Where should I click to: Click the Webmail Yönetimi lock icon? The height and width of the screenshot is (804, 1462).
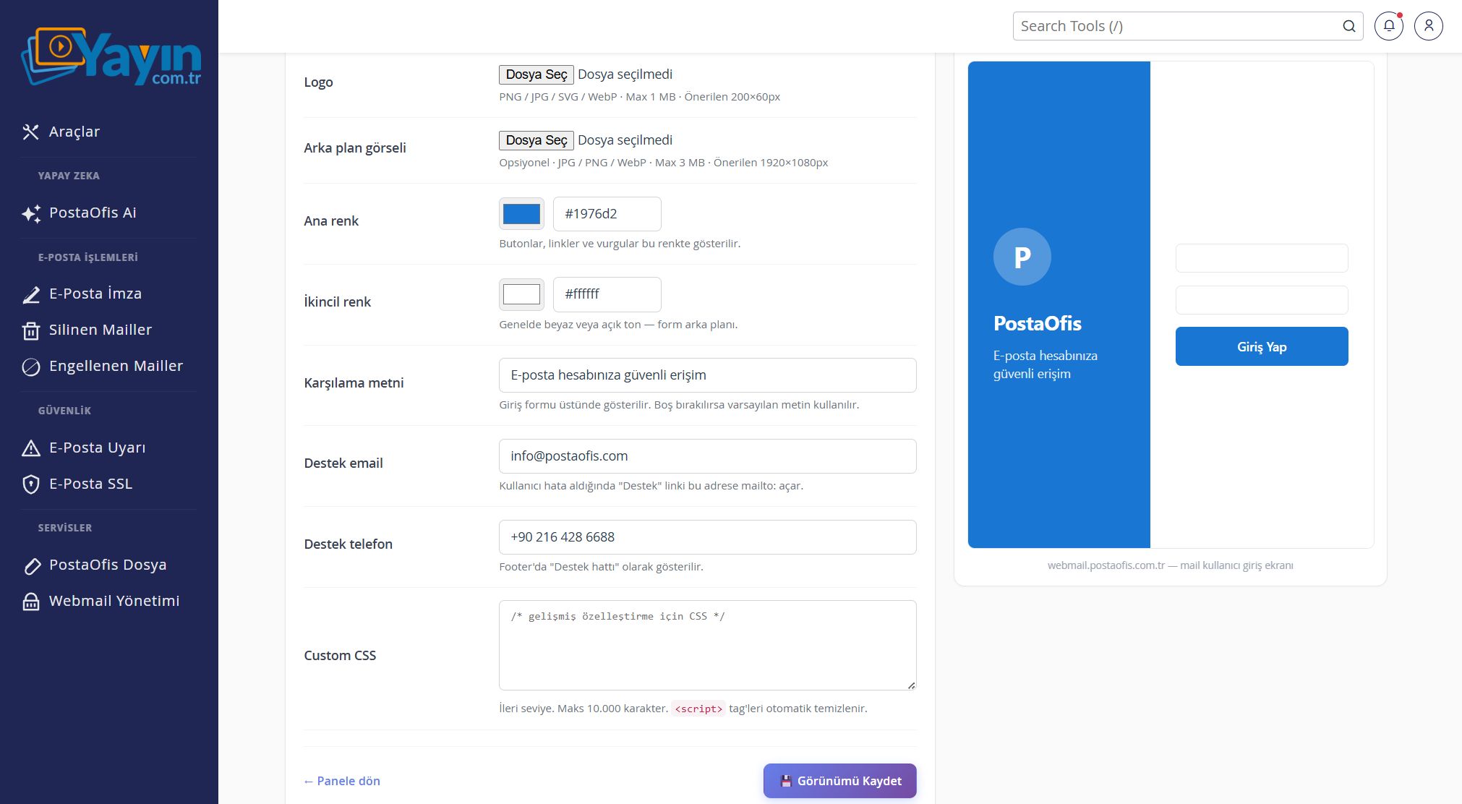tap(31, 602)
